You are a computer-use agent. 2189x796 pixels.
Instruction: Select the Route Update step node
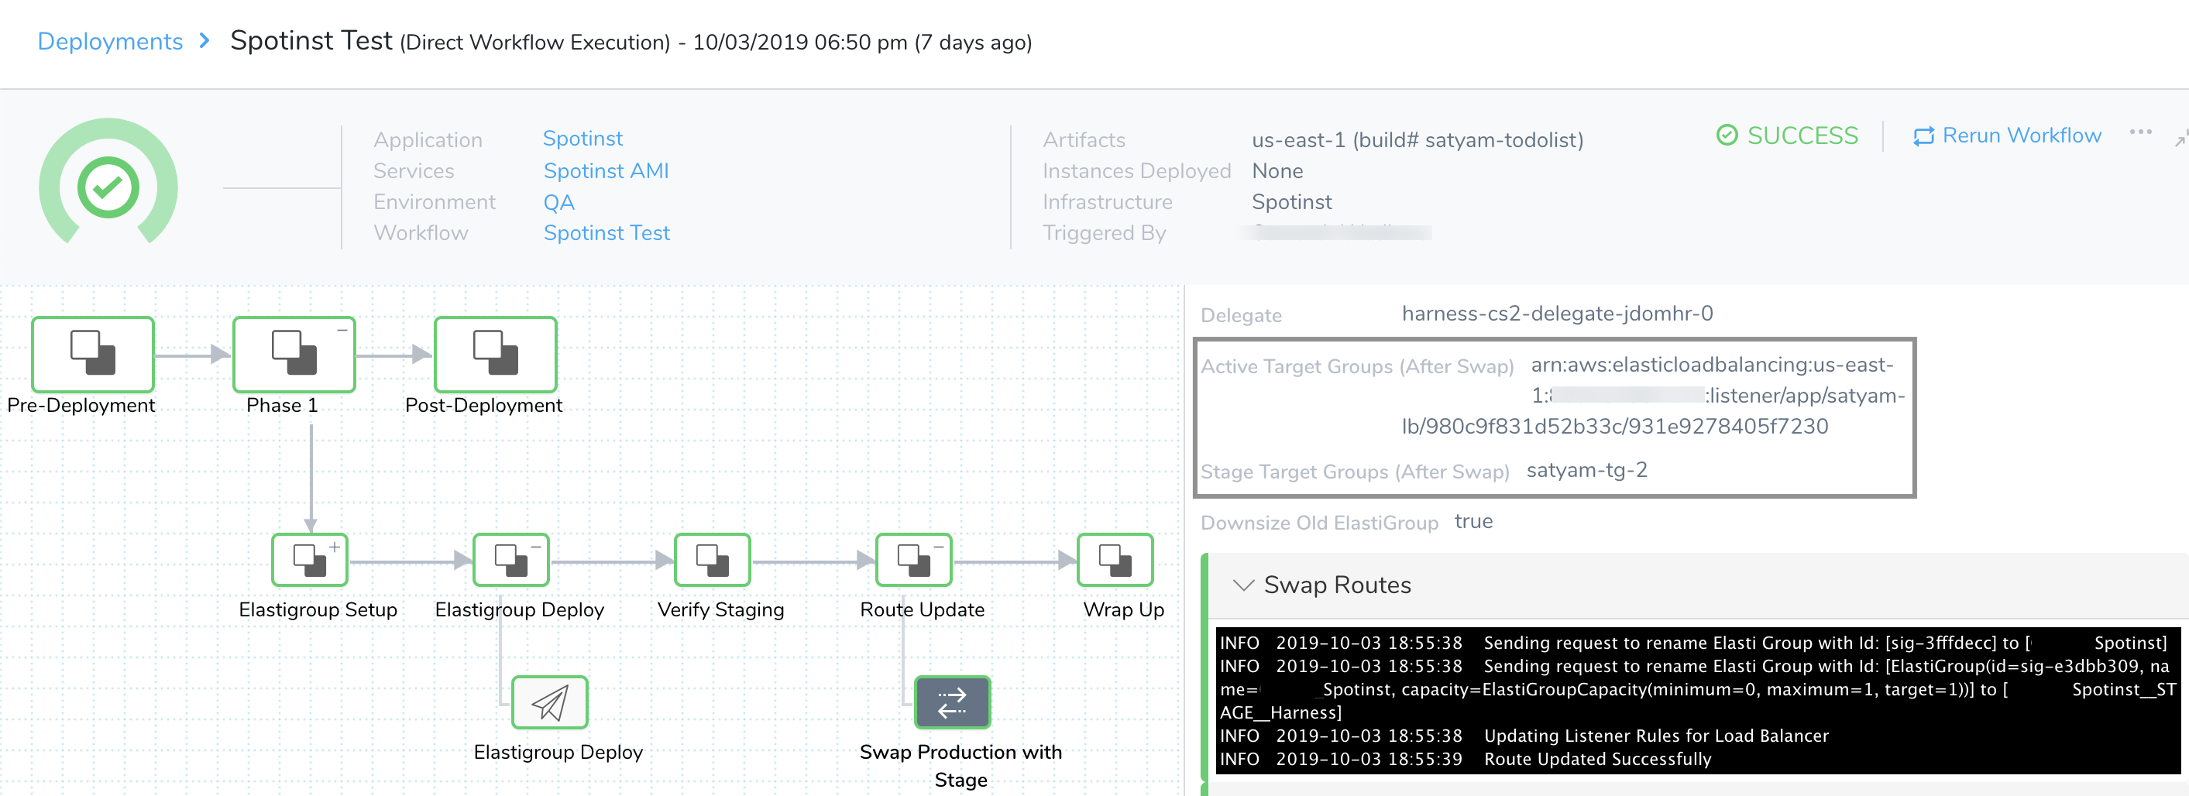point(913,560)
